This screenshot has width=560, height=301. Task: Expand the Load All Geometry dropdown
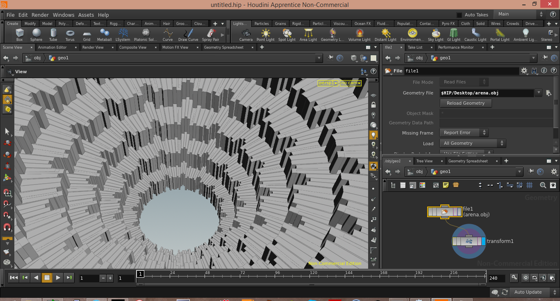click(473, 143)
